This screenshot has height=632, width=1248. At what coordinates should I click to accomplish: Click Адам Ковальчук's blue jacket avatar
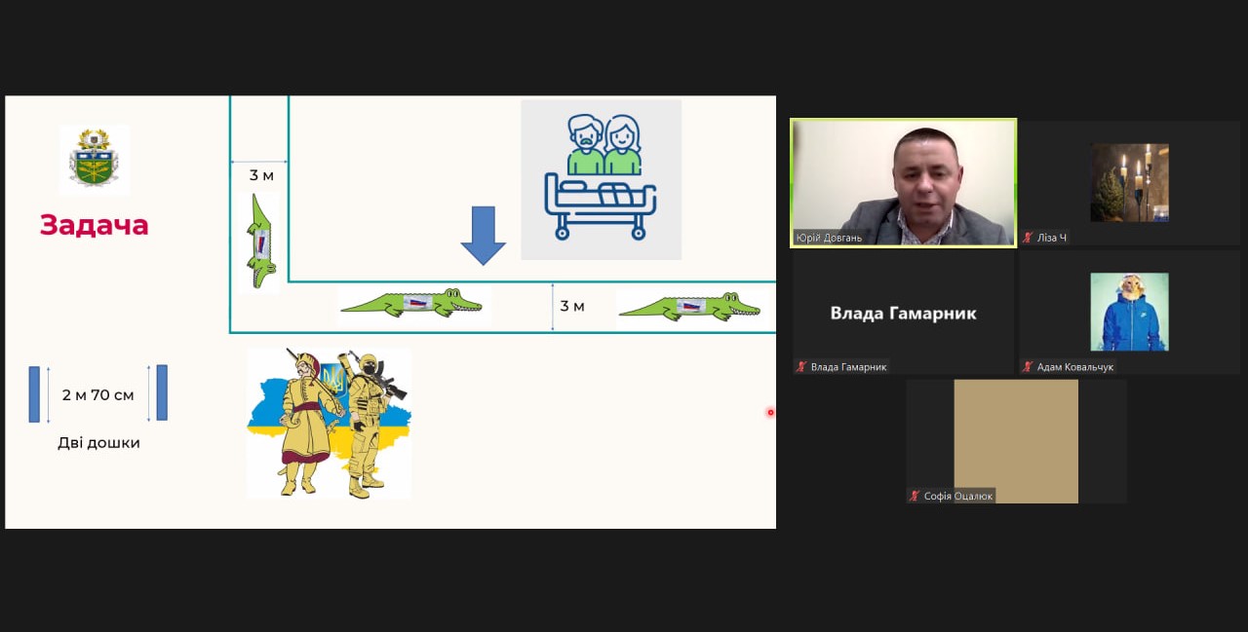1129,312
